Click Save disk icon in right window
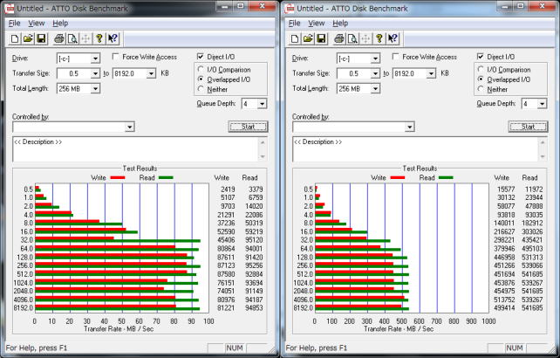This screenshot has width=560, height=358. (x=320, y=38)
